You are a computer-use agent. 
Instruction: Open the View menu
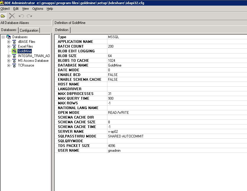tap(25, 9)
